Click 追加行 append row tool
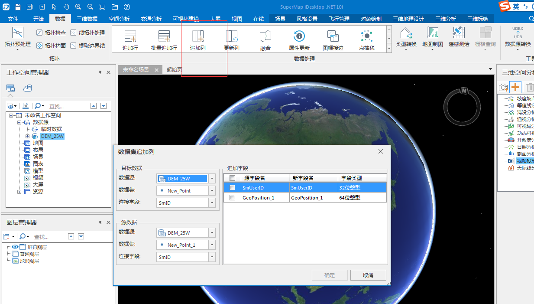The height and width of the screenshot is (304, 534). pyautogui.click(x=130, y=40)
